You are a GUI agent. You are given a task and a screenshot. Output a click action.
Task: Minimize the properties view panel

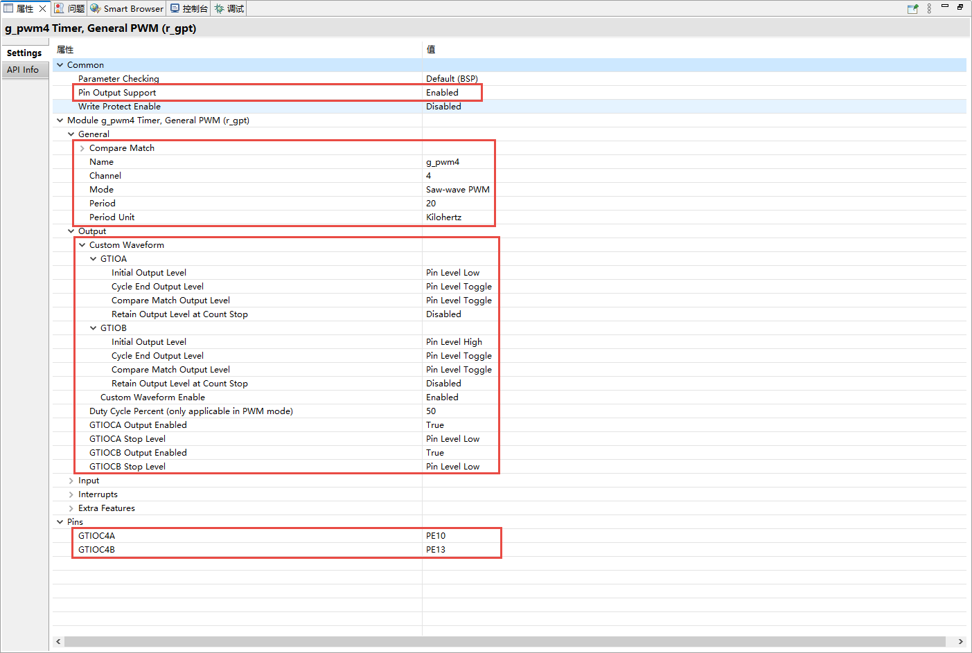point(944,6)
